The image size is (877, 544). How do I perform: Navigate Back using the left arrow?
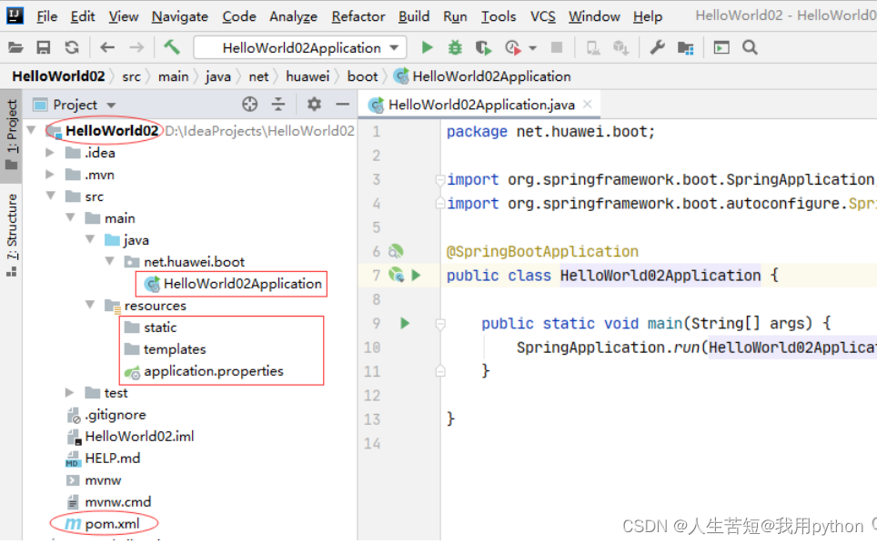coord(107,47)
